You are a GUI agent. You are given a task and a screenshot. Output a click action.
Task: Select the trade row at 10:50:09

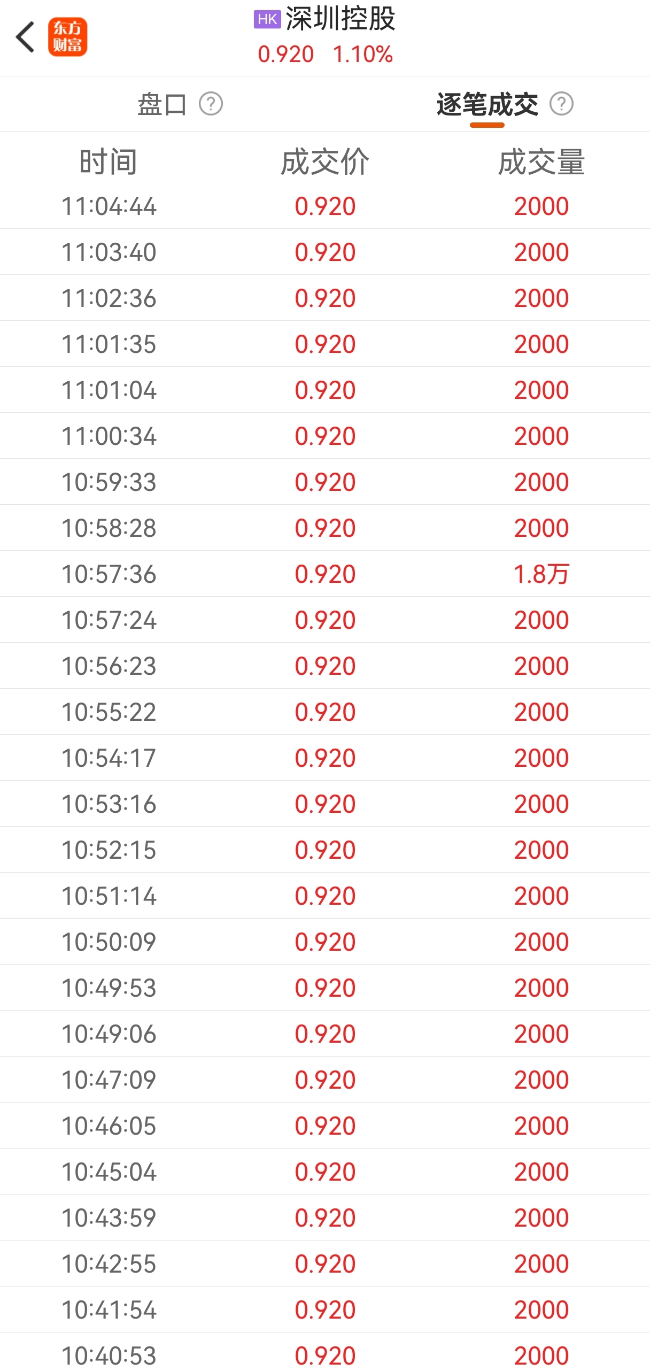click(x=325, y=942)
